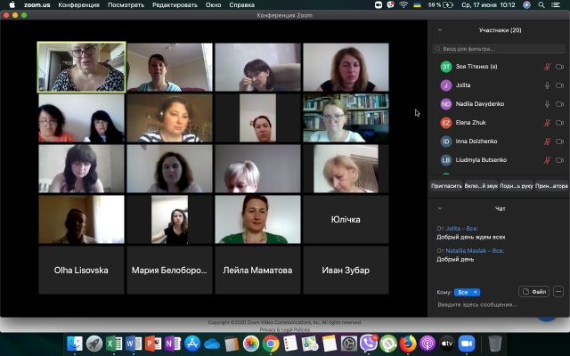Open OneDrive cloud icon in the Dock
The width and height of the screenshot is (570, 356).
point(212,344)
